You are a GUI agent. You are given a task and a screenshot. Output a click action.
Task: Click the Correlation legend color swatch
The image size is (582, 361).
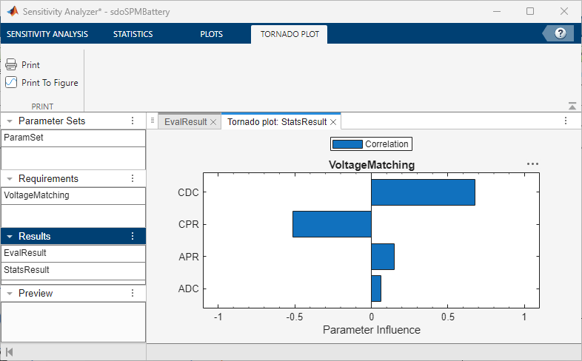347,144
